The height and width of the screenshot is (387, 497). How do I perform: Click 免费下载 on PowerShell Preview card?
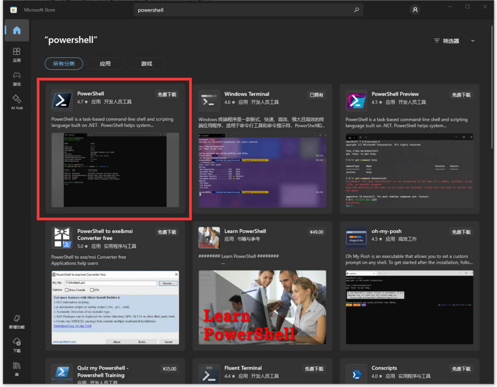461,95
